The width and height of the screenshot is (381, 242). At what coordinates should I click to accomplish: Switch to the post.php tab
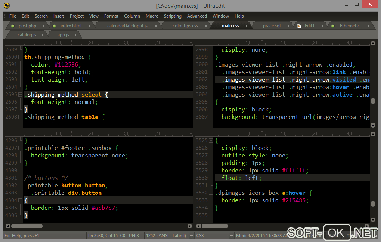pyautogui.click(x=28, y=26)
